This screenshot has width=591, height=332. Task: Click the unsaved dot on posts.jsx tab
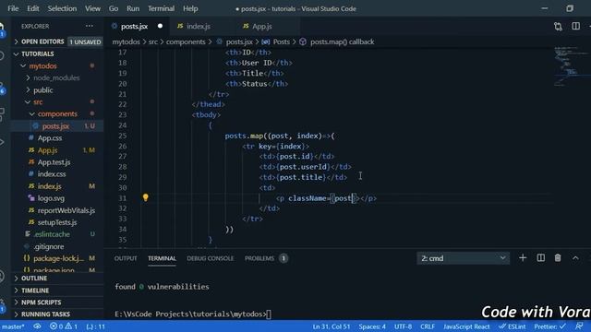point(160,26)
